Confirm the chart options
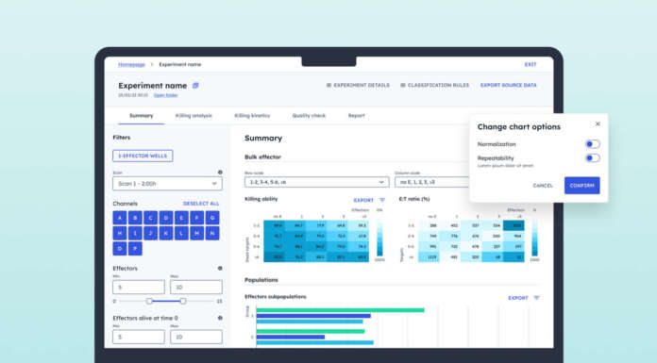The width and height of the screenshot is (657, 363). pos(582,186)
